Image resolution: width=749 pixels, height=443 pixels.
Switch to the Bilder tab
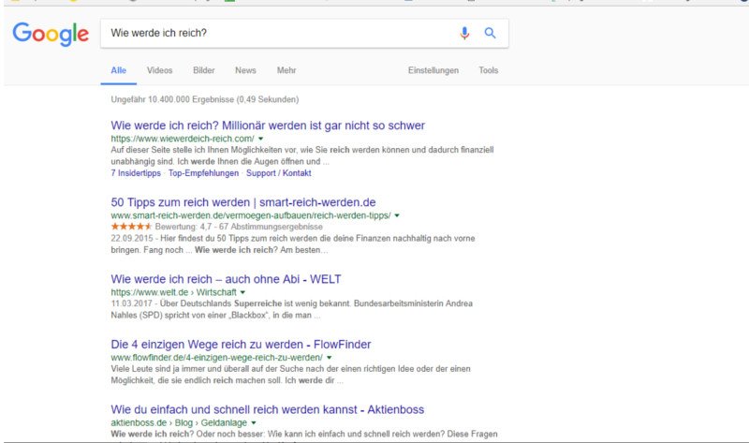coord(203,70)
